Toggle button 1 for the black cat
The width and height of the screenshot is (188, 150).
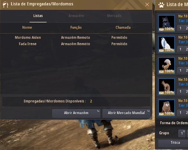[180, 28]
